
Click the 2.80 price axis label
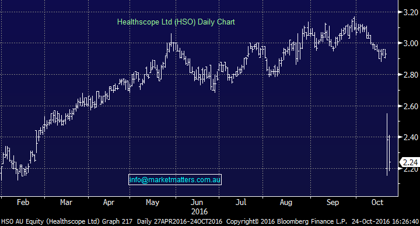411,75
